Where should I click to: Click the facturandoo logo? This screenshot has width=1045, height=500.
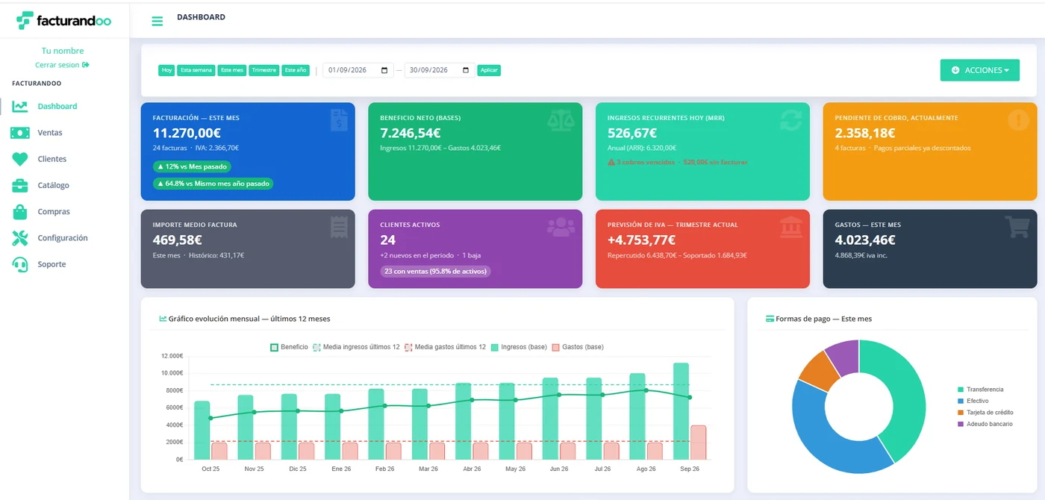tap(63, 21)
